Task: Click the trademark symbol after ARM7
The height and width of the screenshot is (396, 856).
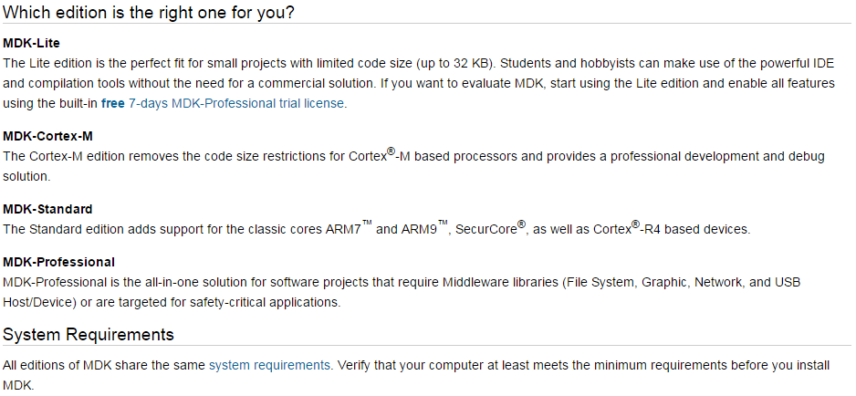Action: [x=367, y=224]
